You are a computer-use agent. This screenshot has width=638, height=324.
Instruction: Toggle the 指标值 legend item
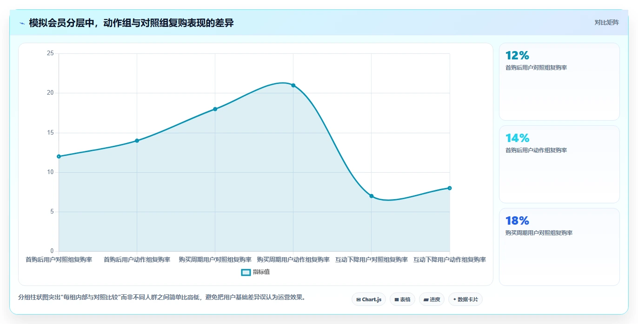pos(255,272)
